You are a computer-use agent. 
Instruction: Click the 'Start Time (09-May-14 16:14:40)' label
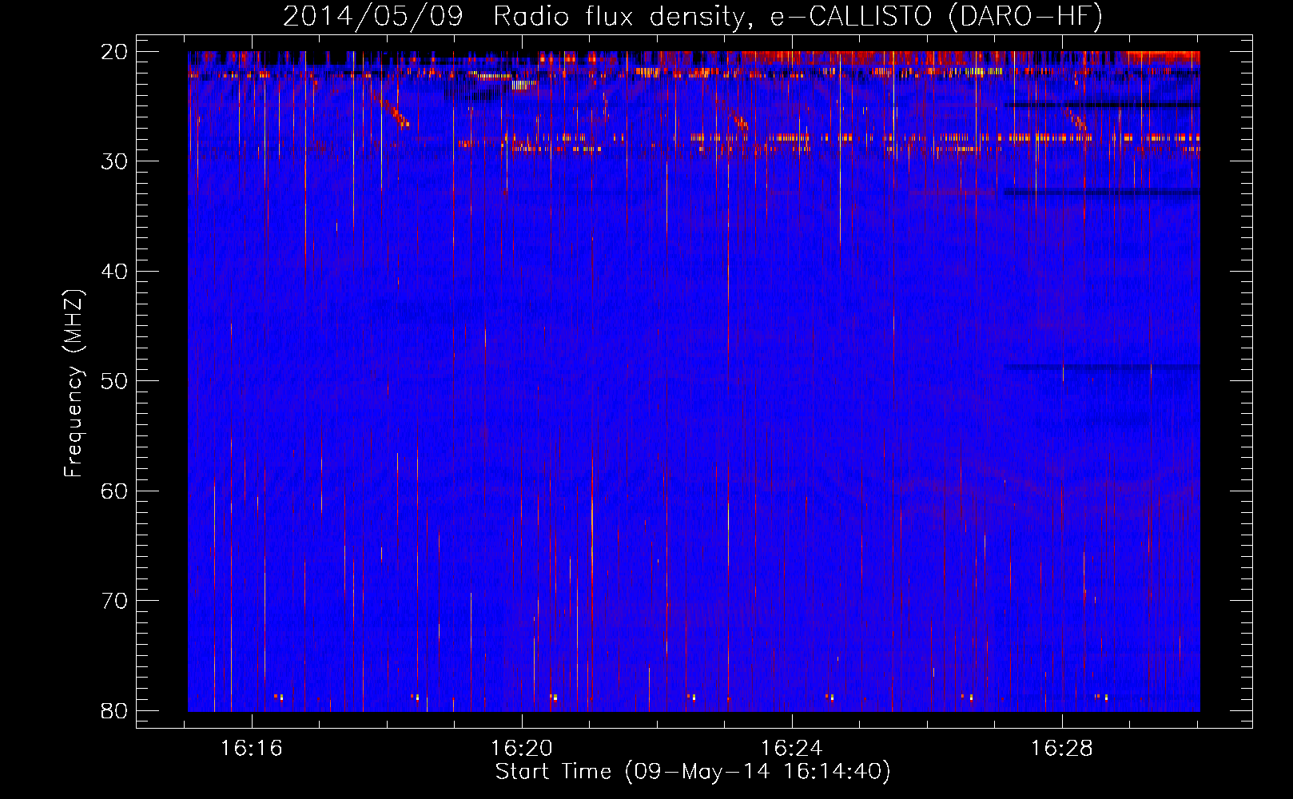pos(692,772)
